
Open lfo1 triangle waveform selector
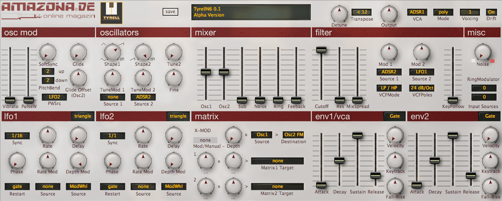point(82,116)
